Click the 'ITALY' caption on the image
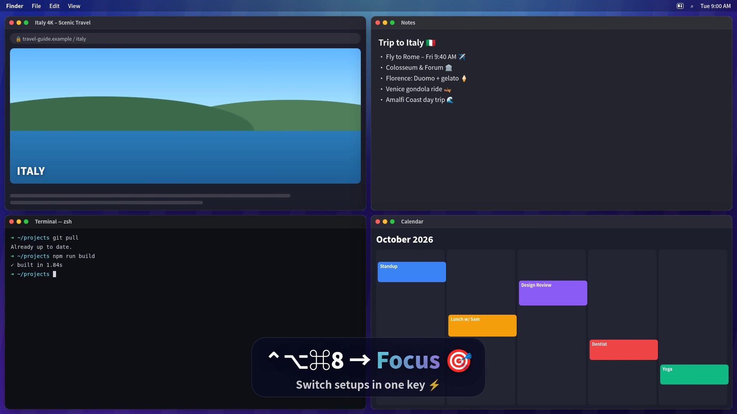 coord(31,171)
